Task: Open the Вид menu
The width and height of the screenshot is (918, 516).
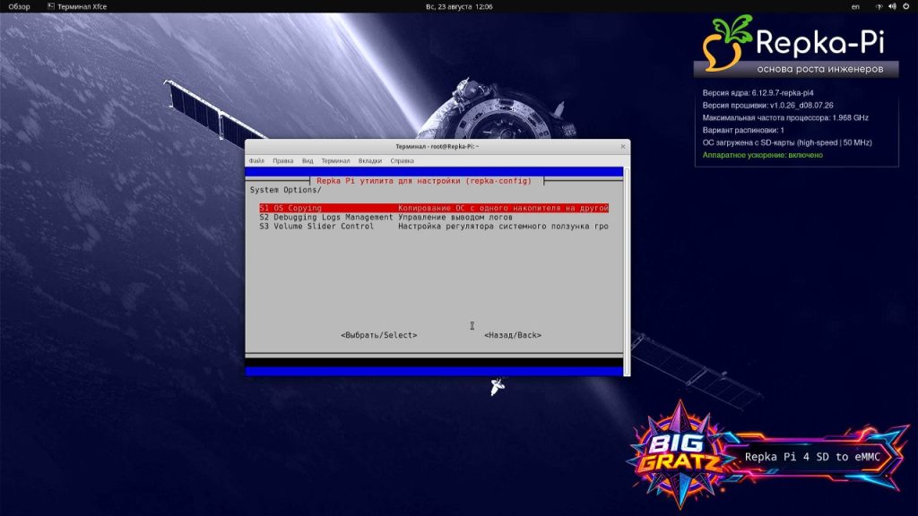Action: pyautogui.click(x=307, y=161)
